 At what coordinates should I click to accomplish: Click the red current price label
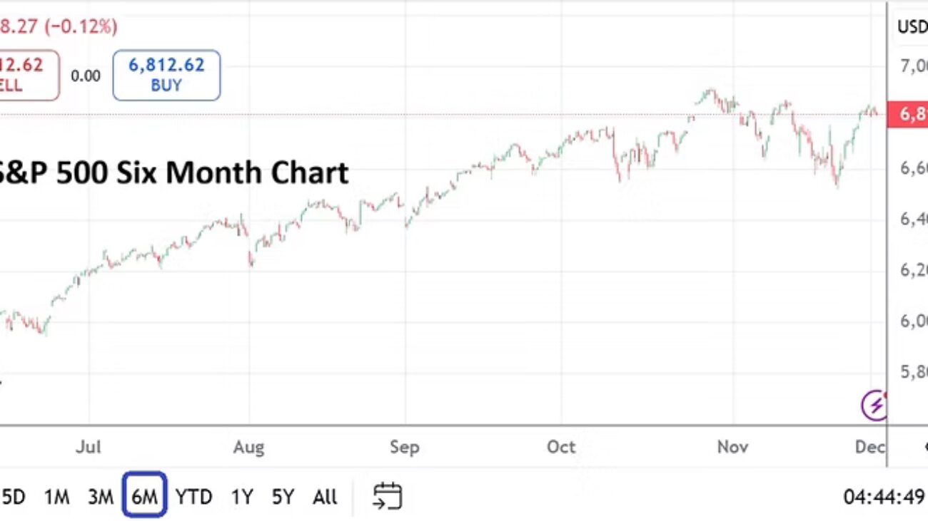[907, 114]
